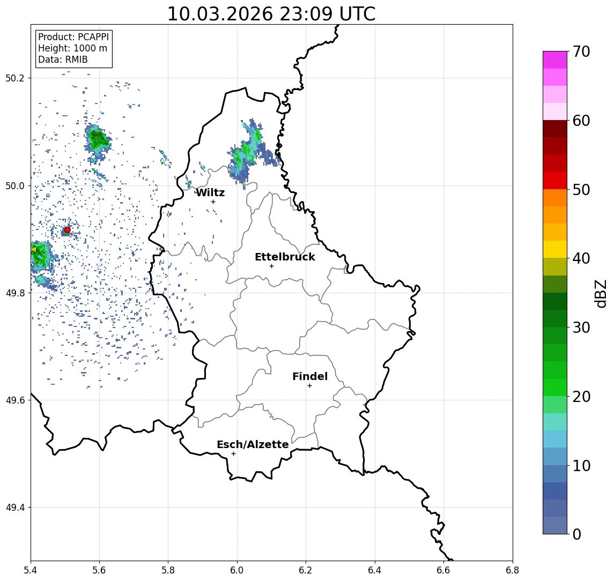Pick the bright red colorbar swatch below the 50 tick
Image resolution: width=614 pixels, height=581 pixels.
(x=555, y=181)
